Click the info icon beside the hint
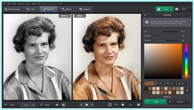This screenshot has width=194, height=110. point(147,22)
